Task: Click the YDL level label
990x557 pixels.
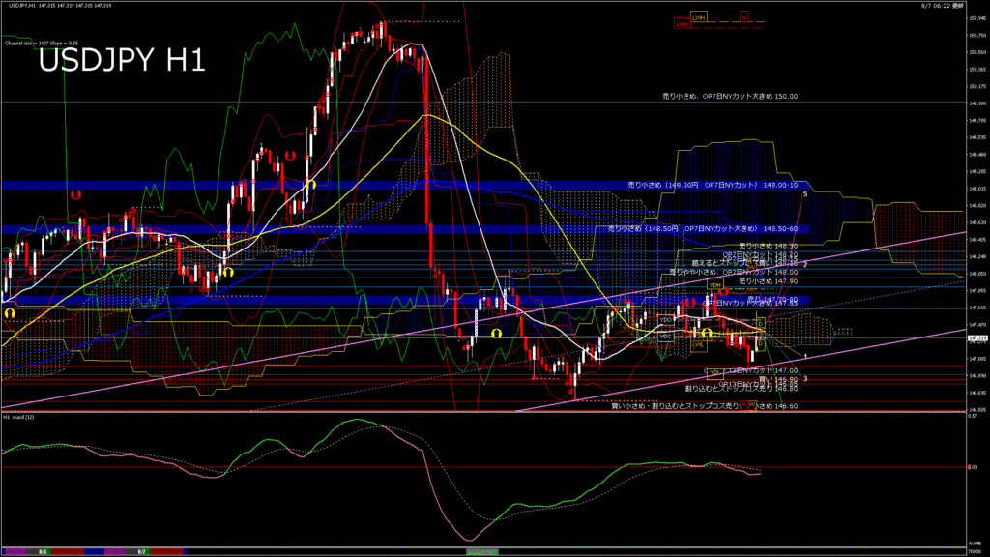Action: pos(714,372)
